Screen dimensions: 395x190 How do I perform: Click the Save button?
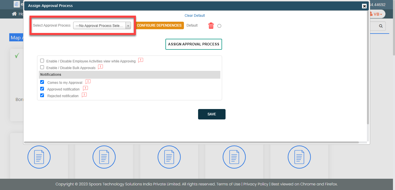211,114
